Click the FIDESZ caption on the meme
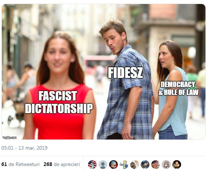The image size is (212, 170). (125, 73)
